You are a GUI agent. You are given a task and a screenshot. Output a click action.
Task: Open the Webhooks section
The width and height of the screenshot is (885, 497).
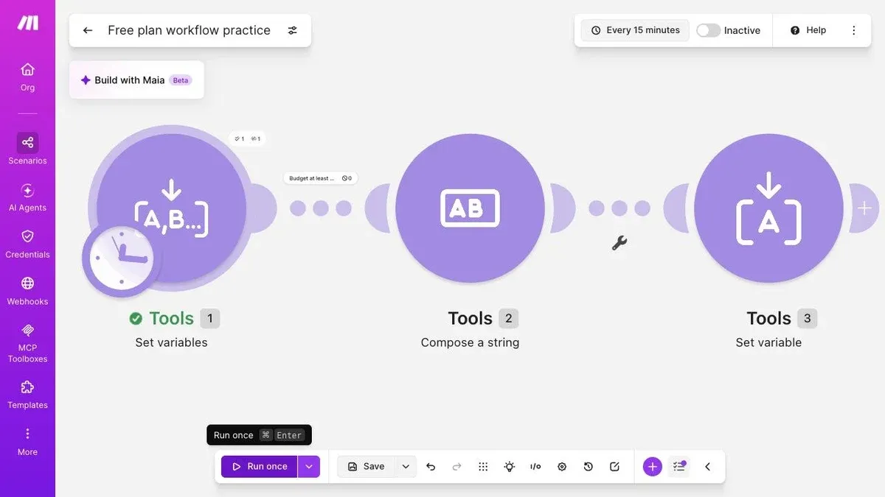(x=27, y=291)
